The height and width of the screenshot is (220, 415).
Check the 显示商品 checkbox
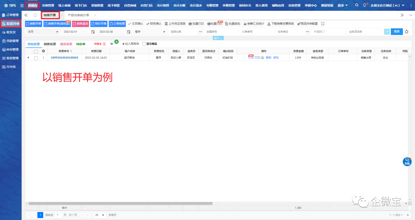(x=144, y=44)
